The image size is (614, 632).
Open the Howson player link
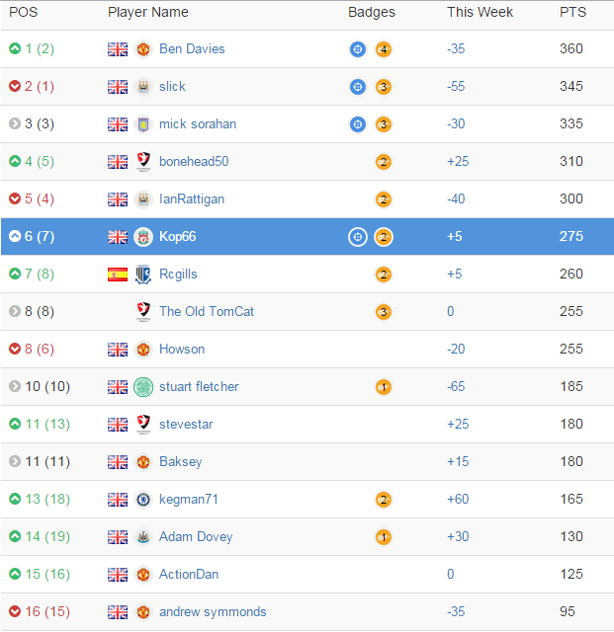click(182, 349)
